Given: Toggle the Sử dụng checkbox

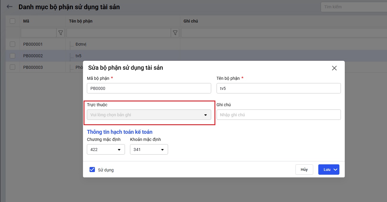Looking at the screenshot, I should point(92,170).
